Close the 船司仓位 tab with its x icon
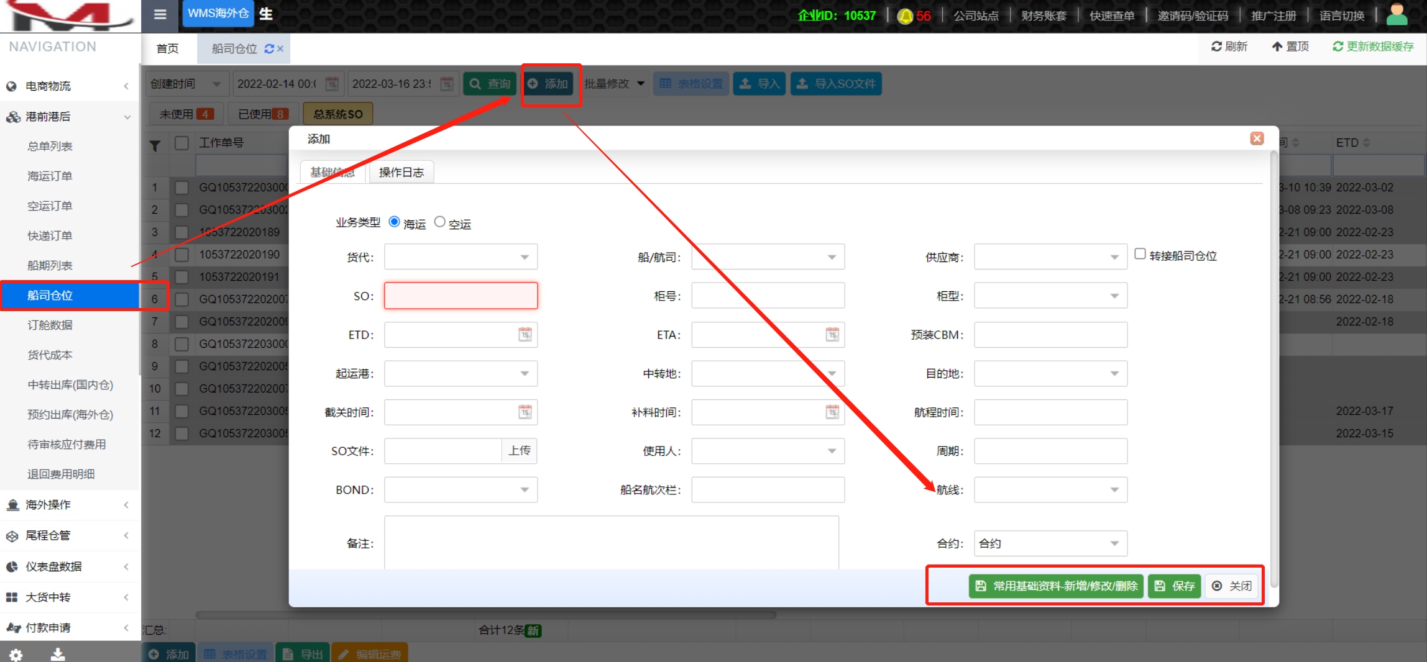 280,48
